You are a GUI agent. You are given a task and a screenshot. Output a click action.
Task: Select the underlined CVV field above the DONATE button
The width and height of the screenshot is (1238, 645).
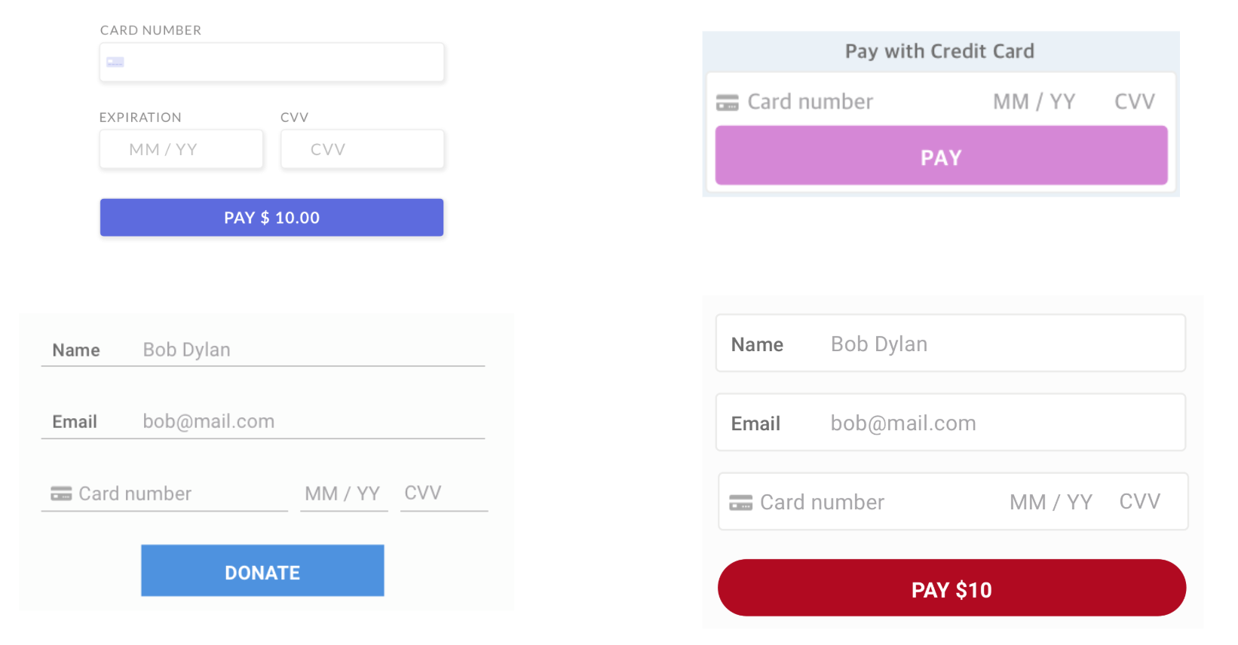tap(444, 494)
